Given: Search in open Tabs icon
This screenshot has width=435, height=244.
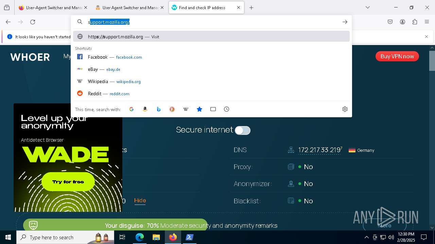Looking at the screenshot, I should (x=213, y=109).
